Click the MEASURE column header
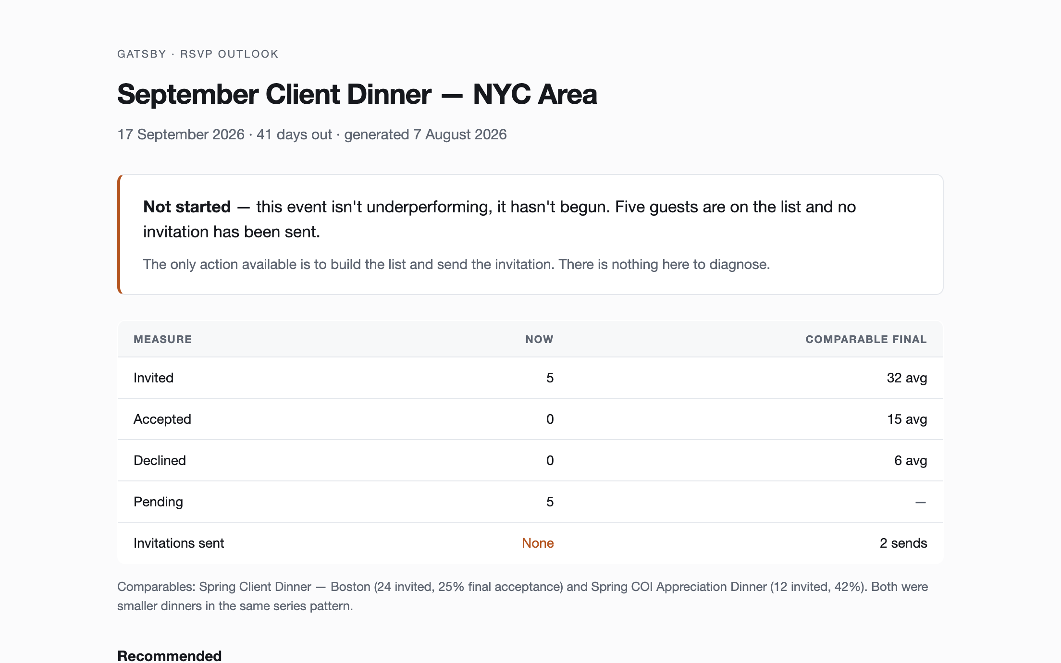1061x663 pixels. 162,339
